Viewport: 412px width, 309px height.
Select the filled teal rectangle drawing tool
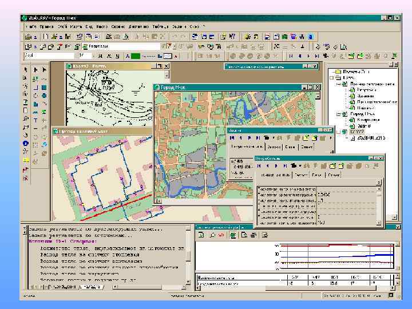(x=45, y=87)
